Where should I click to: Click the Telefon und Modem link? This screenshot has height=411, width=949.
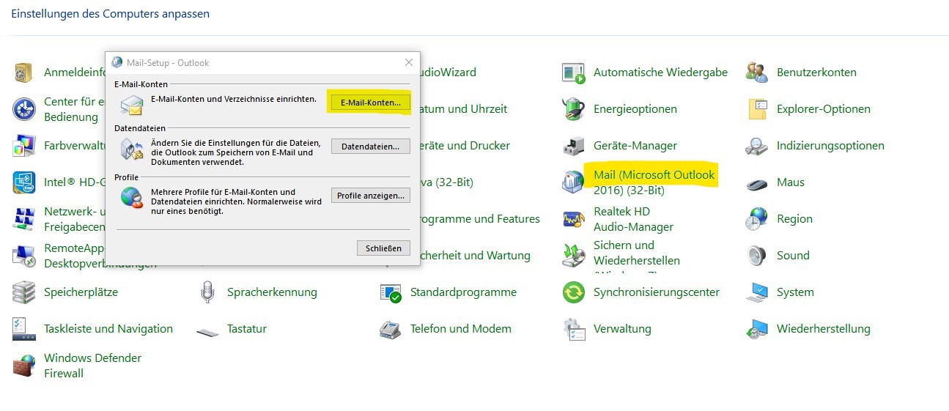point(461,329)
